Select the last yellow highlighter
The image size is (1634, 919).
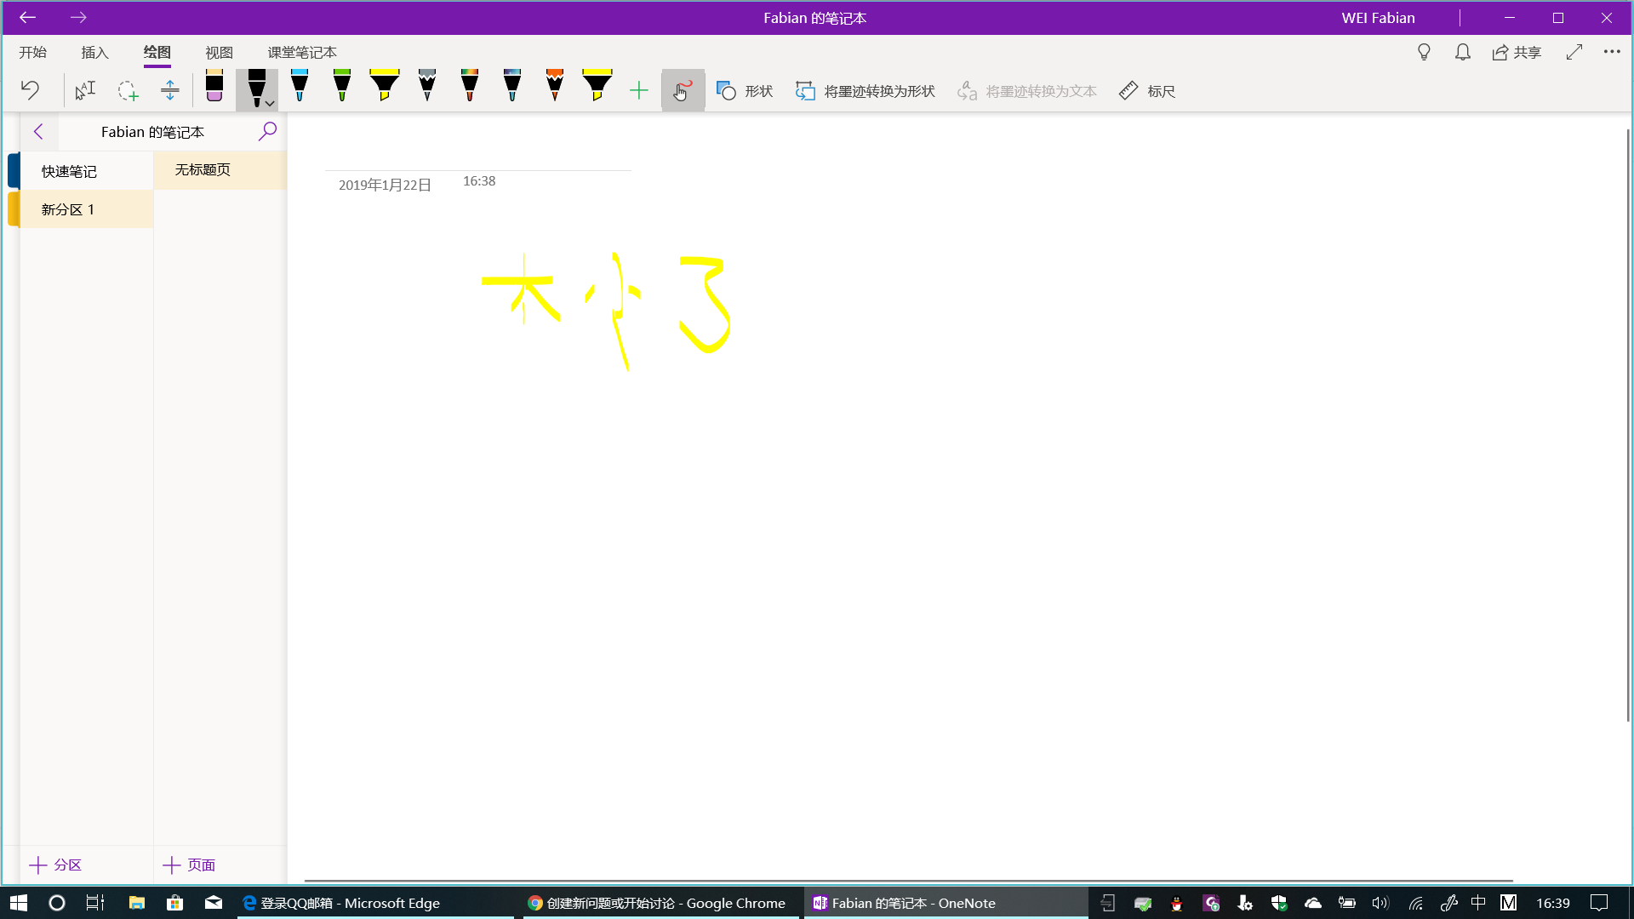pyautogui.click(x=597, y=87)
